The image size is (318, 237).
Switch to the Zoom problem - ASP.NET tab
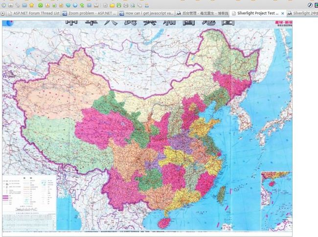coord(89,13)
